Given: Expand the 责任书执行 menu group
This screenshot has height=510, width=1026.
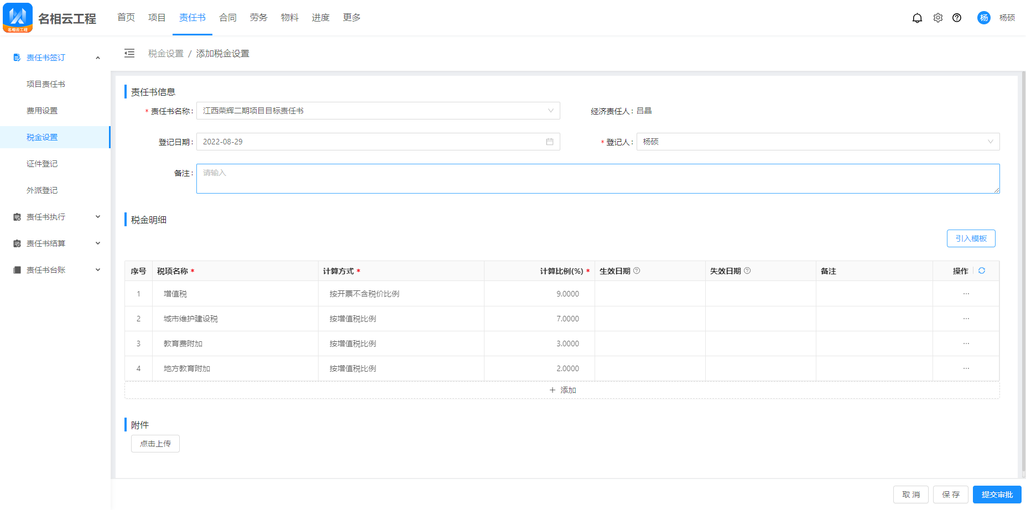Looking at the screenshot, I should coord(98,217).
